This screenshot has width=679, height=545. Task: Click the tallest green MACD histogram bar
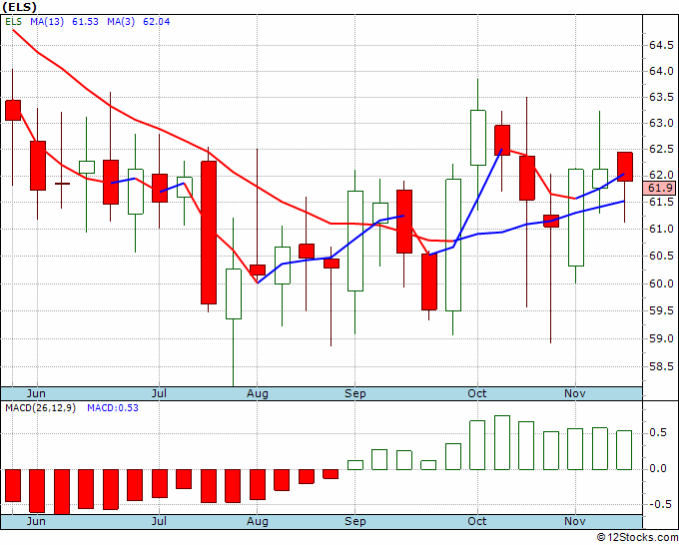pyautogui.click(x=502, y=442)
